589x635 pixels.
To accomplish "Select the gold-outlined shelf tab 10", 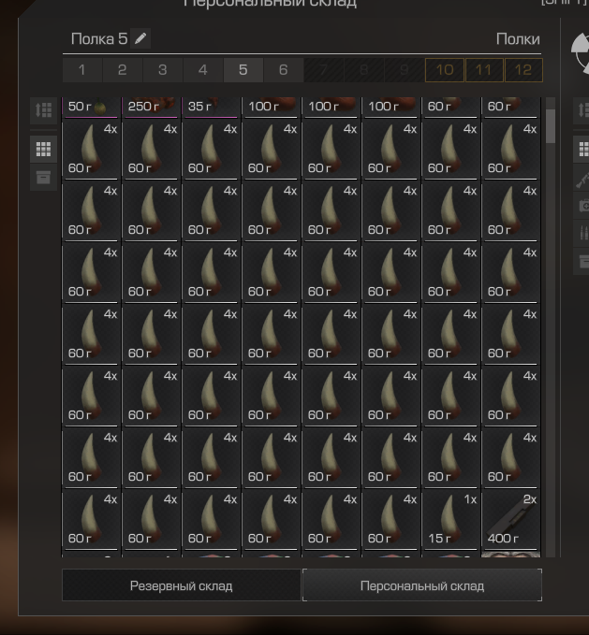I will (444, 70).
